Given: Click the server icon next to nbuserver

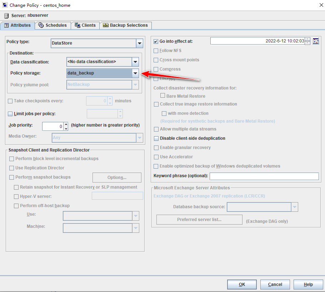Looking at the screenshot, I should tap(6, 16).
